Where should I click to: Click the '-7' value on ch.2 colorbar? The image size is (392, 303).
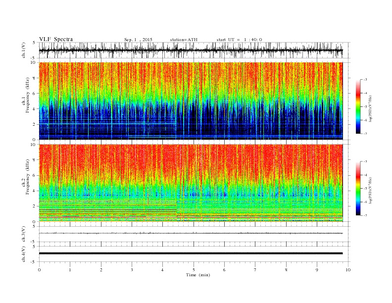click(x=365, y=215)
